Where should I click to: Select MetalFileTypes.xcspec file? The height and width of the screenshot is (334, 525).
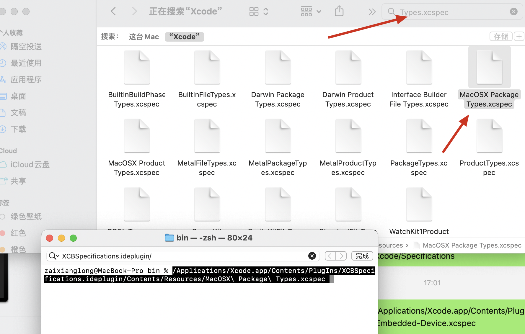point(207,148)
